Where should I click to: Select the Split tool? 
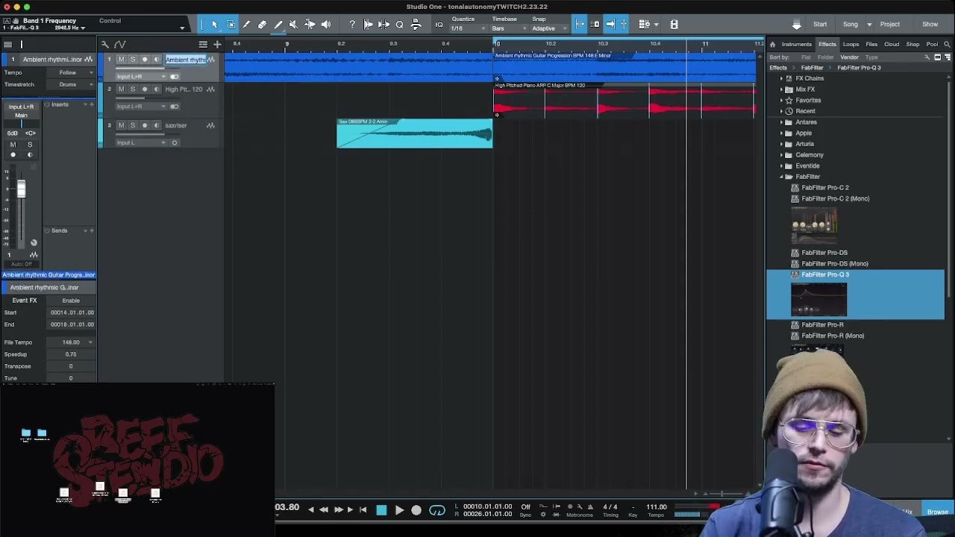pos(246,25)
